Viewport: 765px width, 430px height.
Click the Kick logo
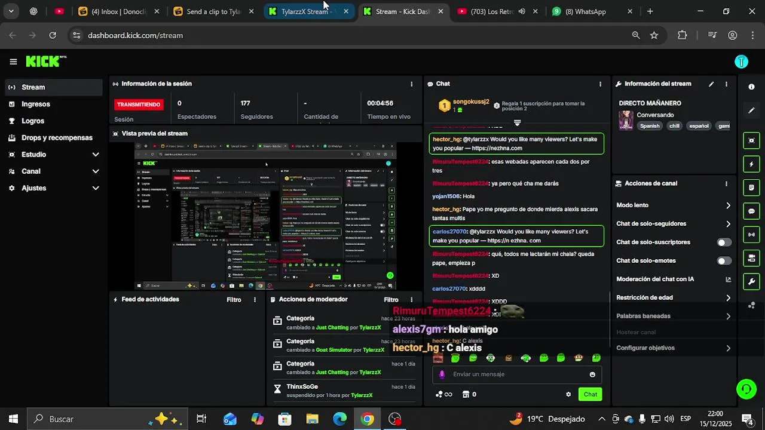point(45,61)
